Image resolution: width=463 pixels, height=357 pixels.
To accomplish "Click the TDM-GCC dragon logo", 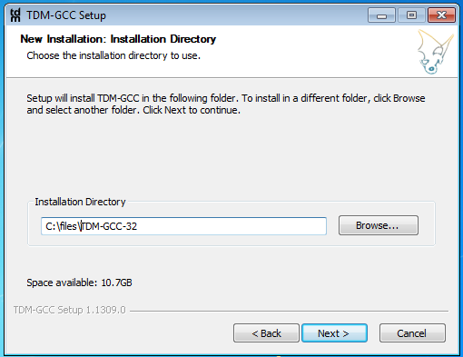I will coord(435,52).
